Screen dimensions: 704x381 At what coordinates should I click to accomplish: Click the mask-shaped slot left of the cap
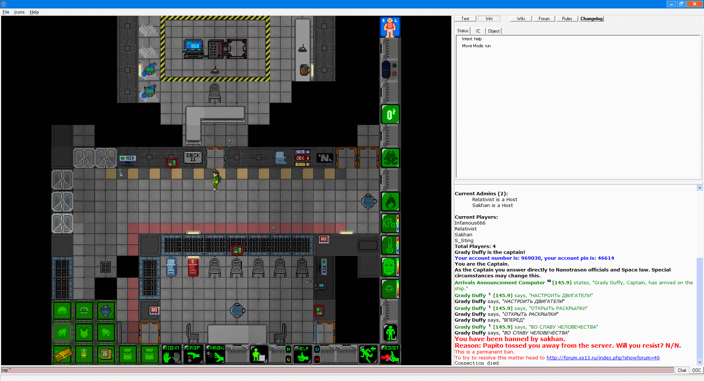click(x=62, y=311)
